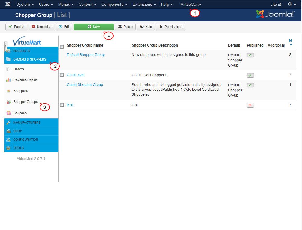Collapse the ORDERS & SHOPPERS section
The width and height of the screenshot is (302, 230).
pyautogui.click(x=31, y=59)
